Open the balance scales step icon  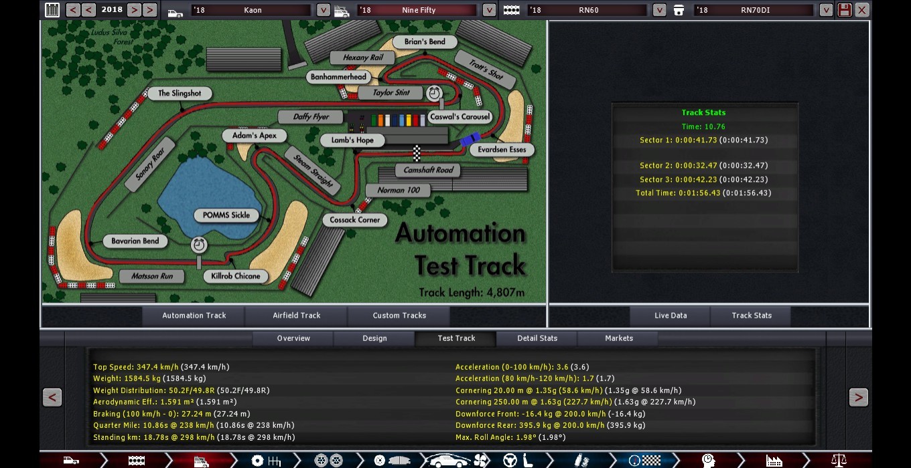pos(838,461)
